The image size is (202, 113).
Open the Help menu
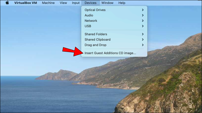click(122, 3)
